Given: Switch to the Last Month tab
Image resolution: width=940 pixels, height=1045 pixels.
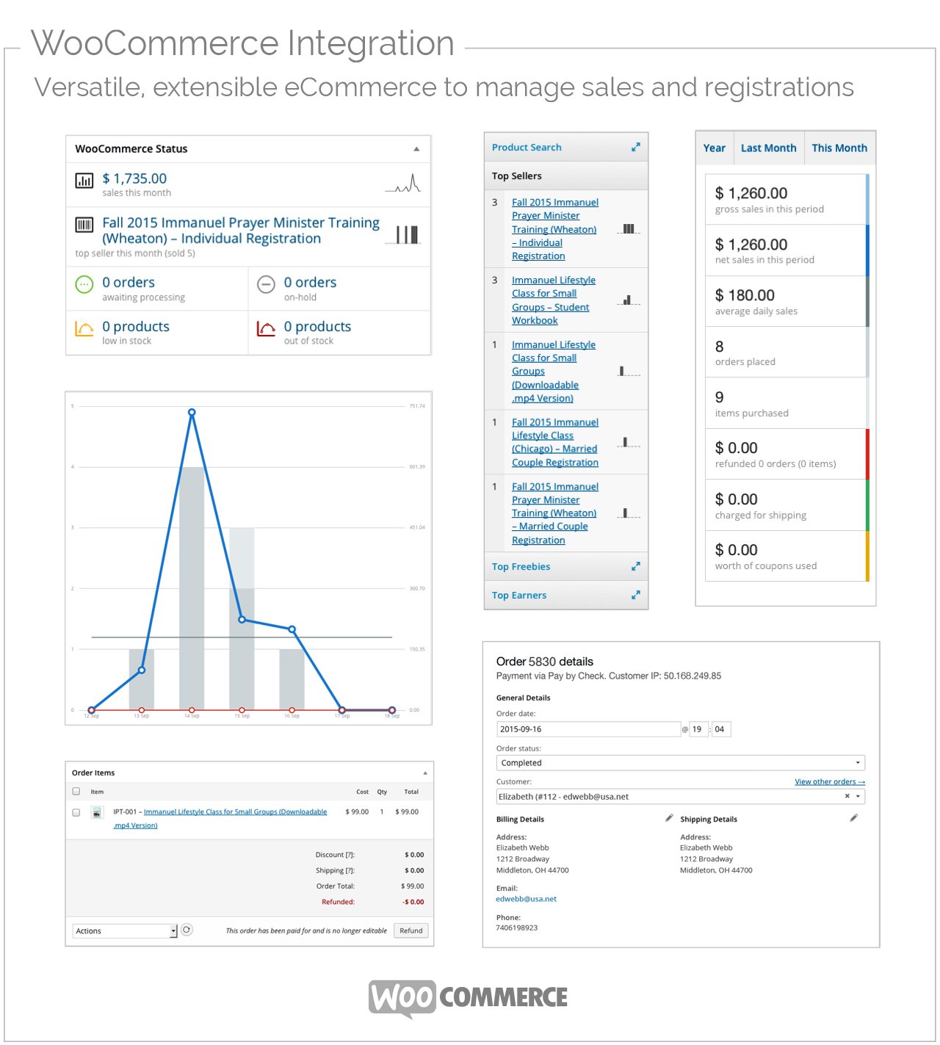Looking at the screenshot, I should pos(768,148).
